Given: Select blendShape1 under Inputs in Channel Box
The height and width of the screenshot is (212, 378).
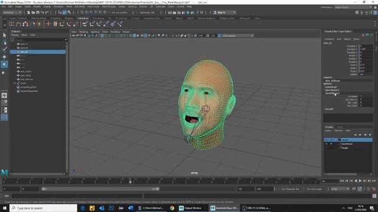Looking at the screenshot, I should [332, 93].
